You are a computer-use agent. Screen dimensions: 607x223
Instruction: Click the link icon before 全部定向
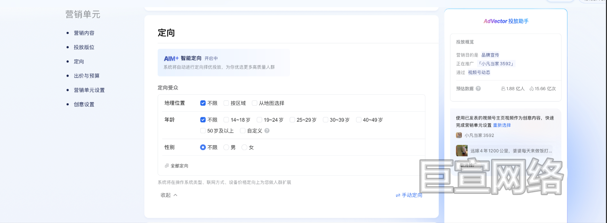167,166
